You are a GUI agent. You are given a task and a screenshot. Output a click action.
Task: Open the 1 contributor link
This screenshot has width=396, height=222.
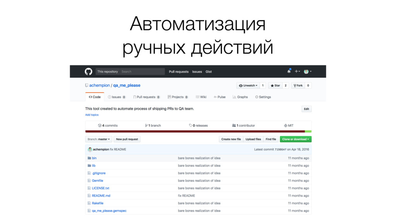(x=244, y=125)
